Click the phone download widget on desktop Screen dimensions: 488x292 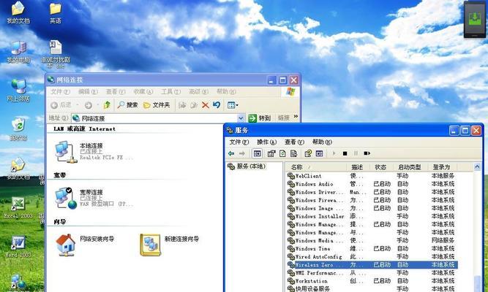pos(474,19)
